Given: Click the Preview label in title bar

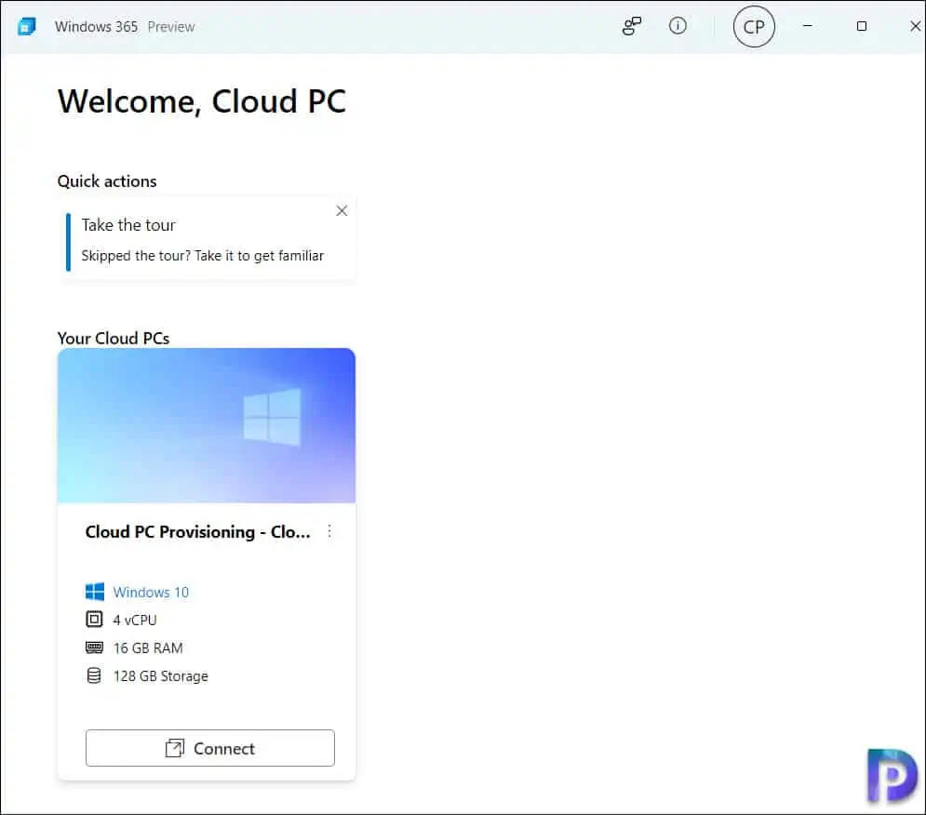Looking at the screenshot, I should (171, 27).
